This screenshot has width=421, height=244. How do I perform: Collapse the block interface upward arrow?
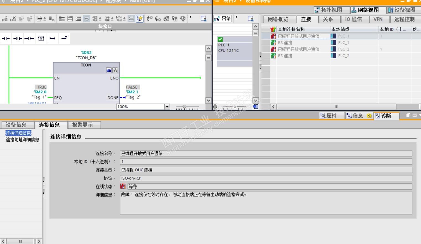tap(100, 30)
